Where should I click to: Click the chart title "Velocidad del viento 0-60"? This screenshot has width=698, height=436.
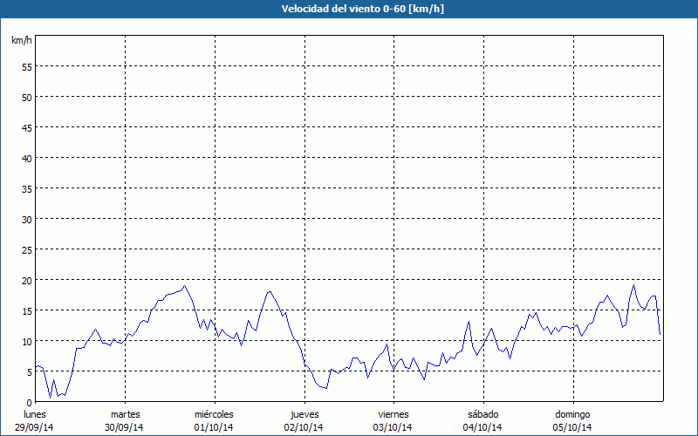point(349,10)
